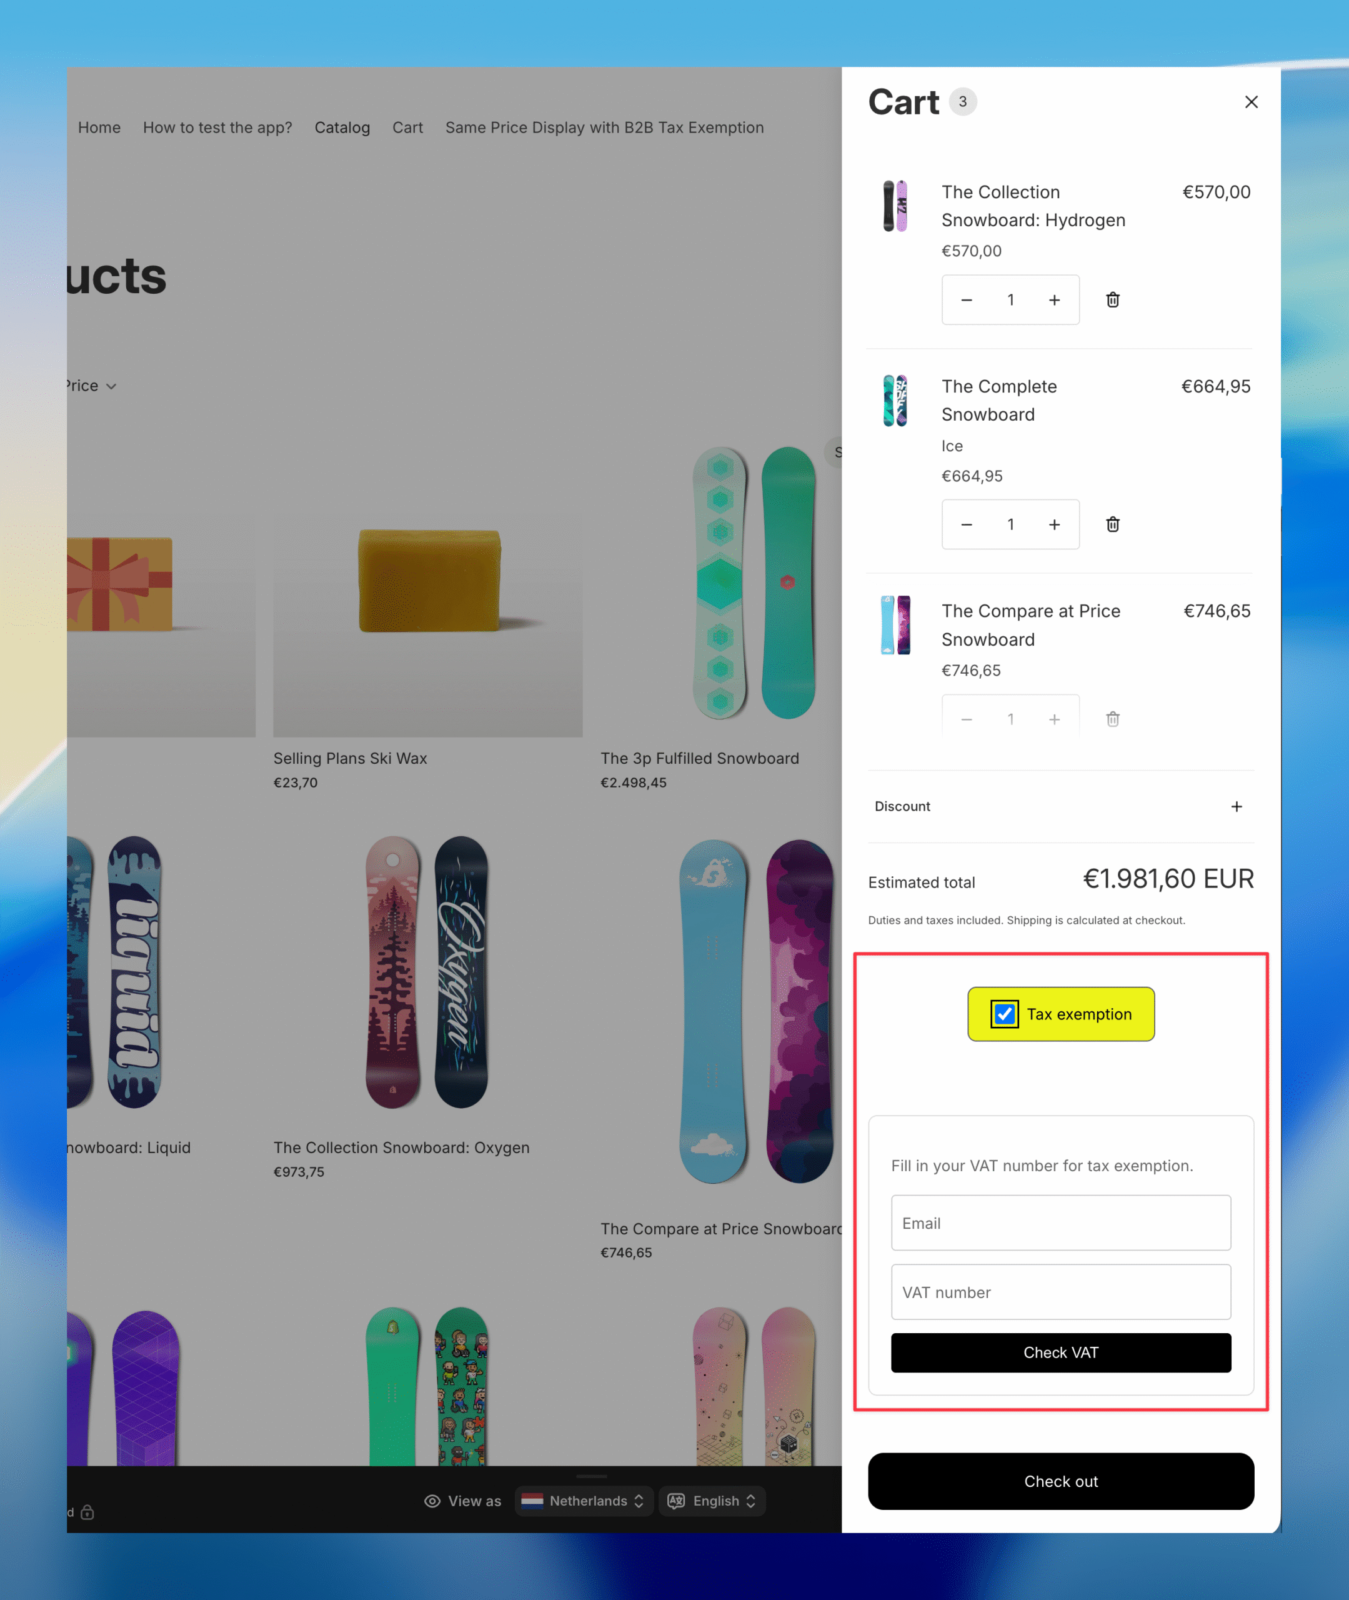This screenshot has height=1600, width=1349.
Task: Uncheck the Tax exemption checkbox
Action: coord(1004,1014)
